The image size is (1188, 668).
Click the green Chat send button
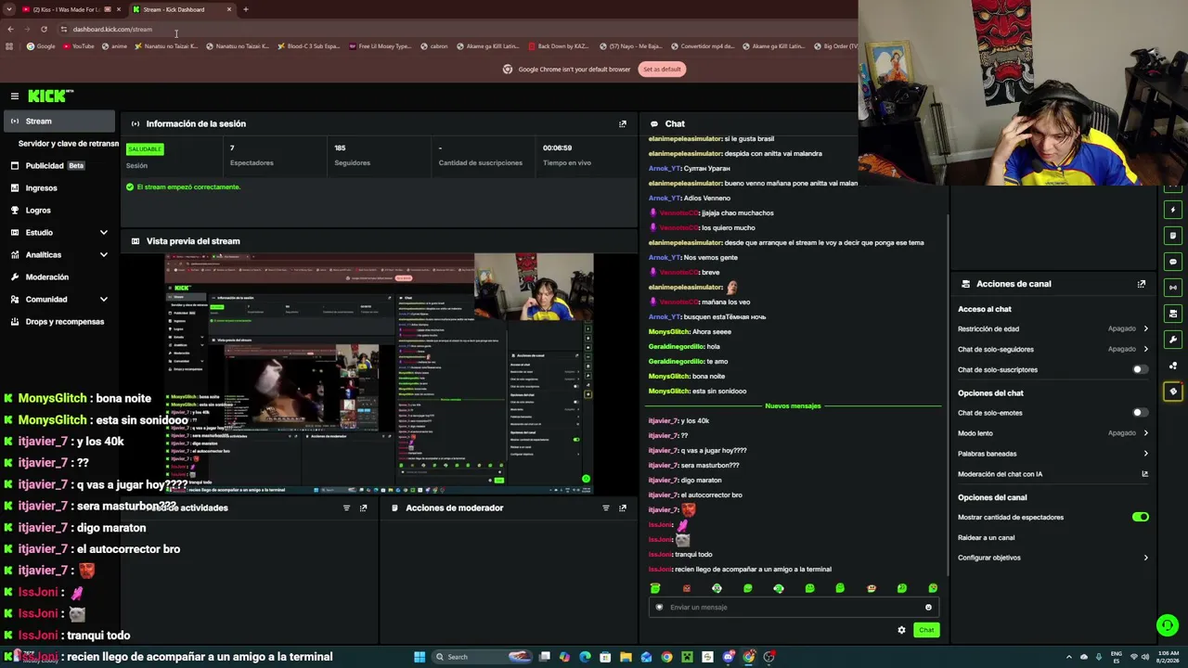click(926, 630)
